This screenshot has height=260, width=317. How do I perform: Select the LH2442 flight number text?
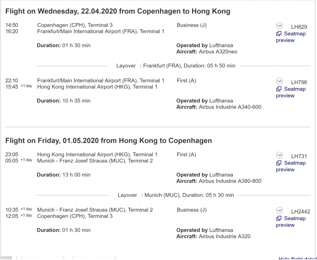[300, 211]
